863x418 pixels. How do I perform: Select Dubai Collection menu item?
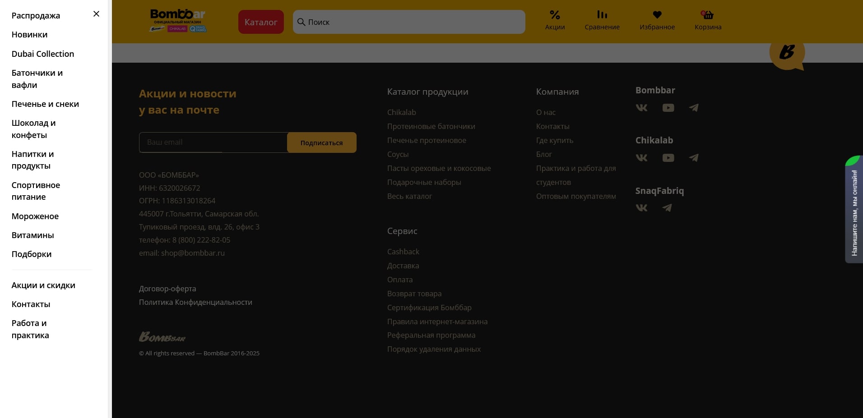[x=43, y=54]
